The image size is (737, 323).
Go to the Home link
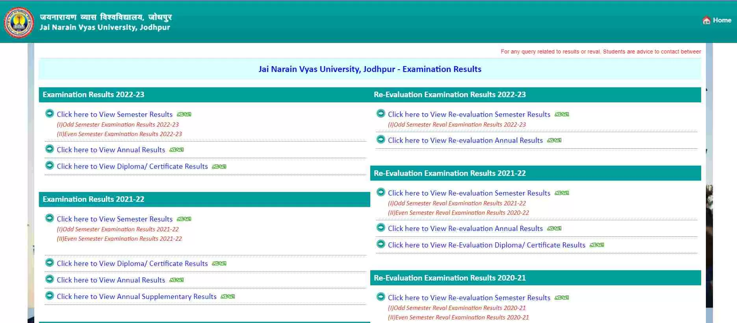[722, 20]
